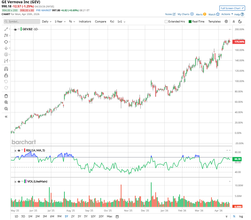This screenshot has height=220, width=251.
Task: Switch to dark mode moon icon
Action: pos(240,22)
